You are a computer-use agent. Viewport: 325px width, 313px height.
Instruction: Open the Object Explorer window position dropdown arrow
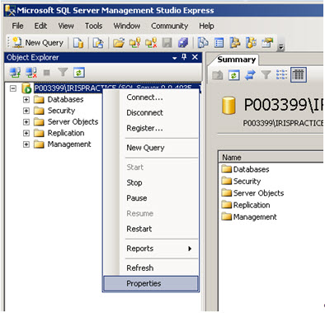click(x=174, y=58)
